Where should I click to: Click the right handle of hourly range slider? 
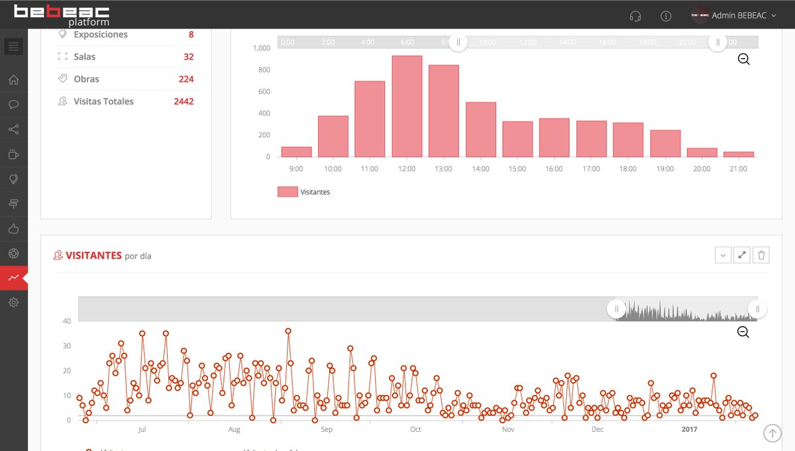point(717,42)
